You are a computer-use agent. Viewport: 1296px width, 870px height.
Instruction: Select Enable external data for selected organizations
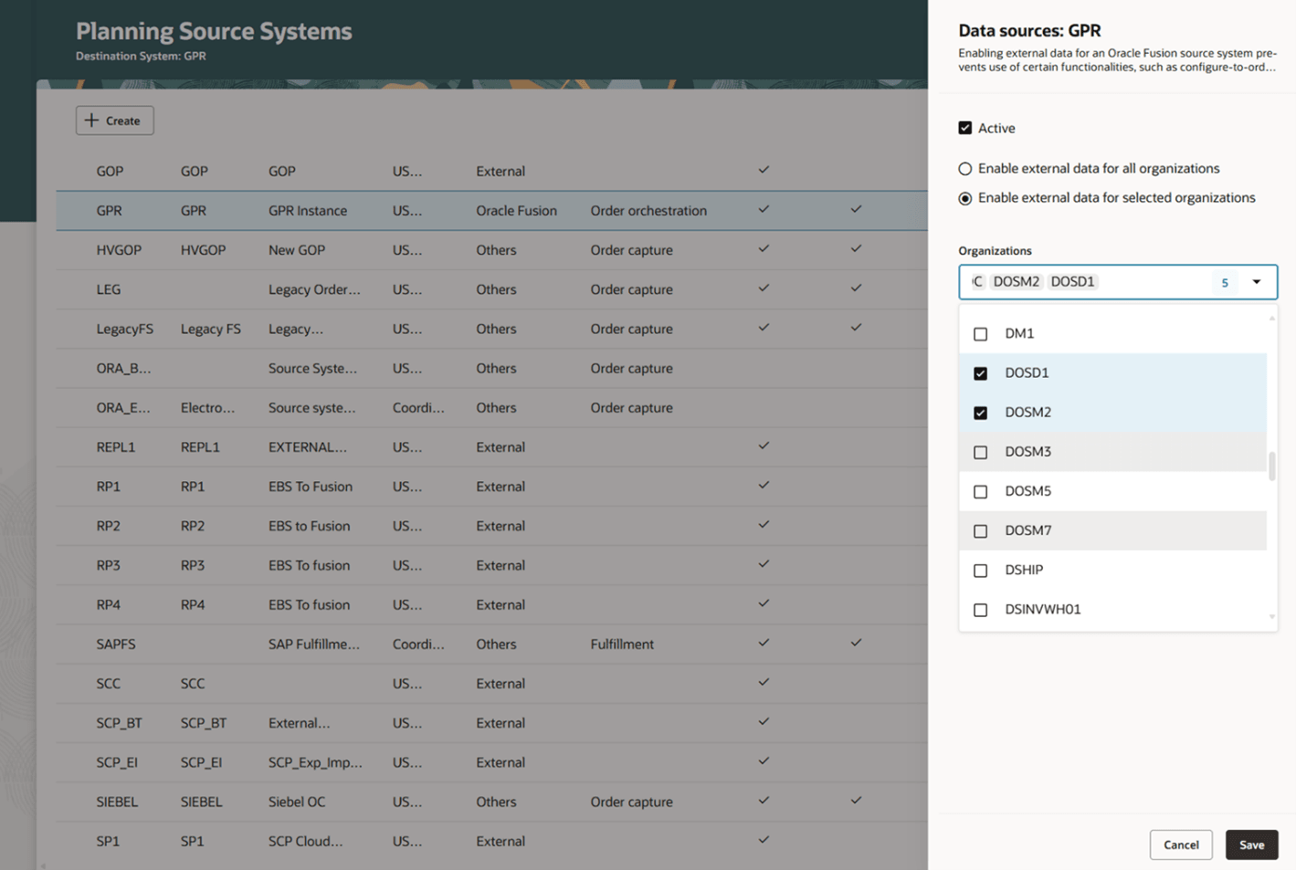964,197
